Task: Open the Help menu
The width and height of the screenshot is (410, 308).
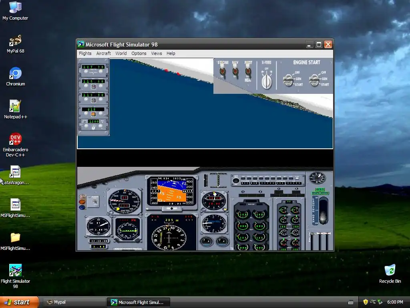Action: (x=171, y=53)
